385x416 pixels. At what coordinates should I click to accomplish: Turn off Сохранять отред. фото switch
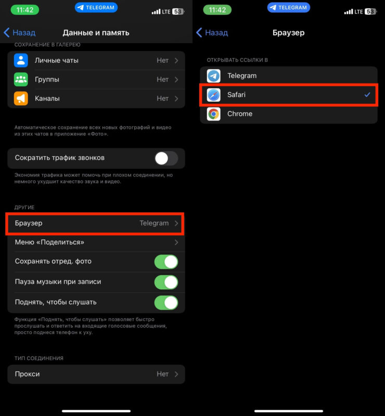(166, 262)
